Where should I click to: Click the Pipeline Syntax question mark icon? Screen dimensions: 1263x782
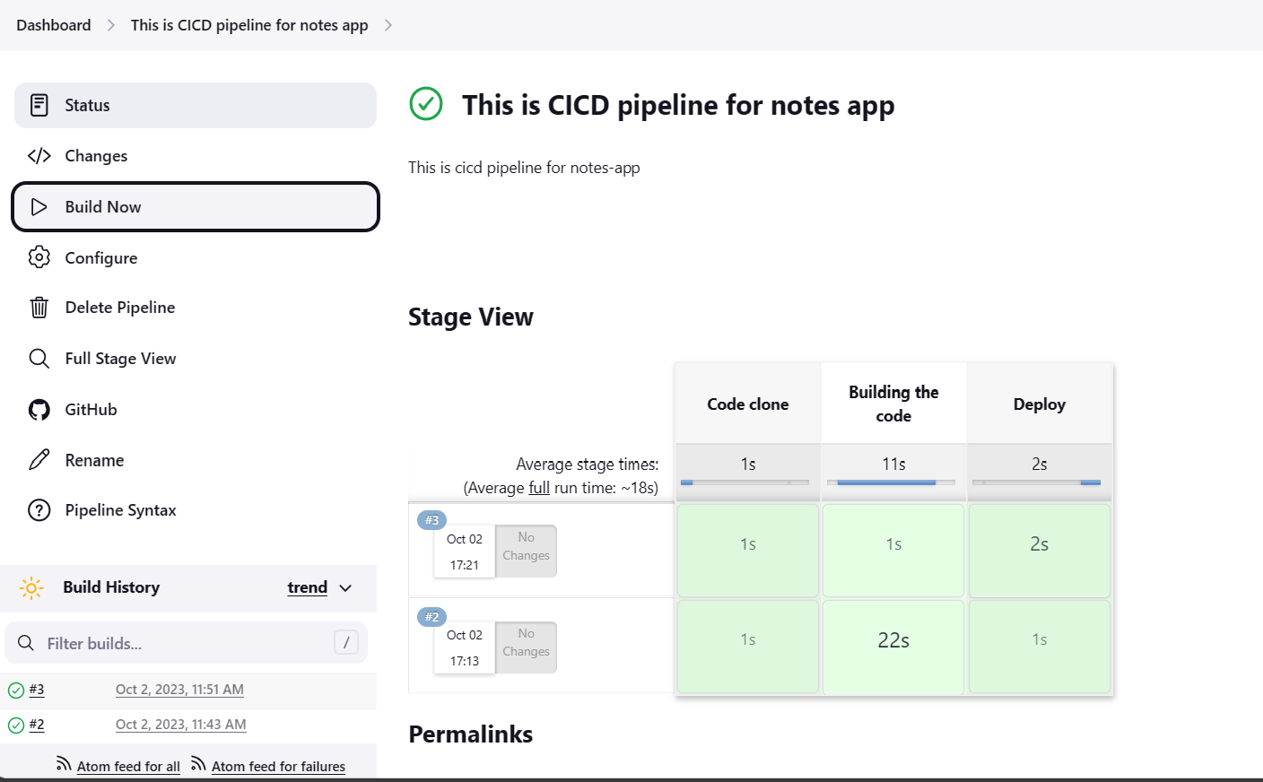pyautogui.click(x=39, y=510)
